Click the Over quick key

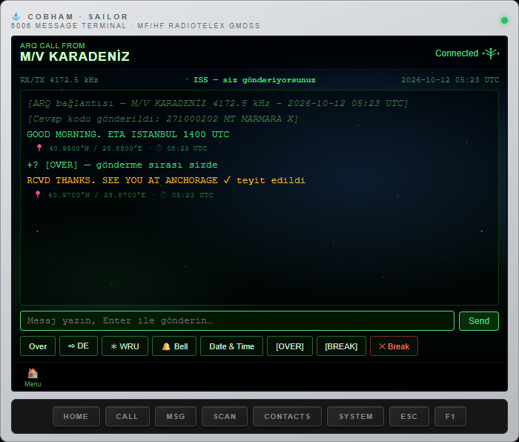[x=38, y=346]
